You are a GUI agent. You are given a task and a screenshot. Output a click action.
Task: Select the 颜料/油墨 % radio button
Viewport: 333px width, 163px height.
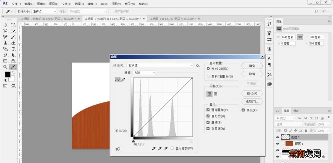[208, 77]
